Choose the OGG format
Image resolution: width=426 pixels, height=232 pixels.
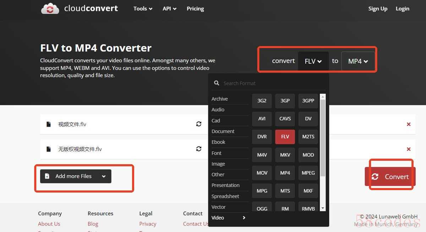click(262, 207)
